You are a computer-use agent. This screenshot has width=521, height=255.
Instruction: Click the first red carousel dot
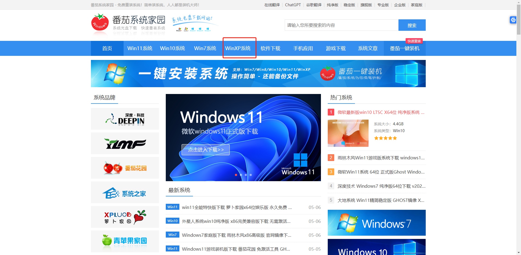[x=236, y=175]
